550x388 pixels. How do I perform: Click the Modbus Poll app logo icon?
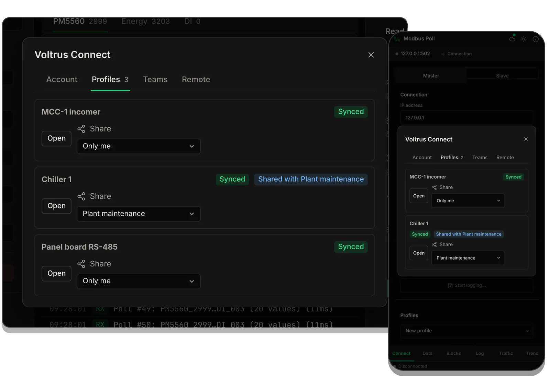click(x=397, y=39)
